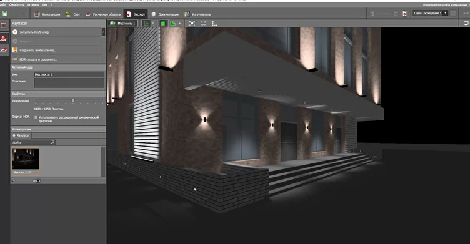Enable the расширенный динамический диапазон checkbox
This screenshot has height=244, width=470.
click(x=36, y=117)
